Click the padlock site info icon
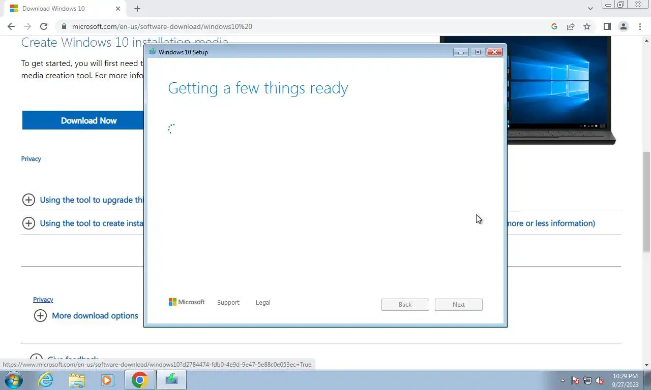 point(64,26)
